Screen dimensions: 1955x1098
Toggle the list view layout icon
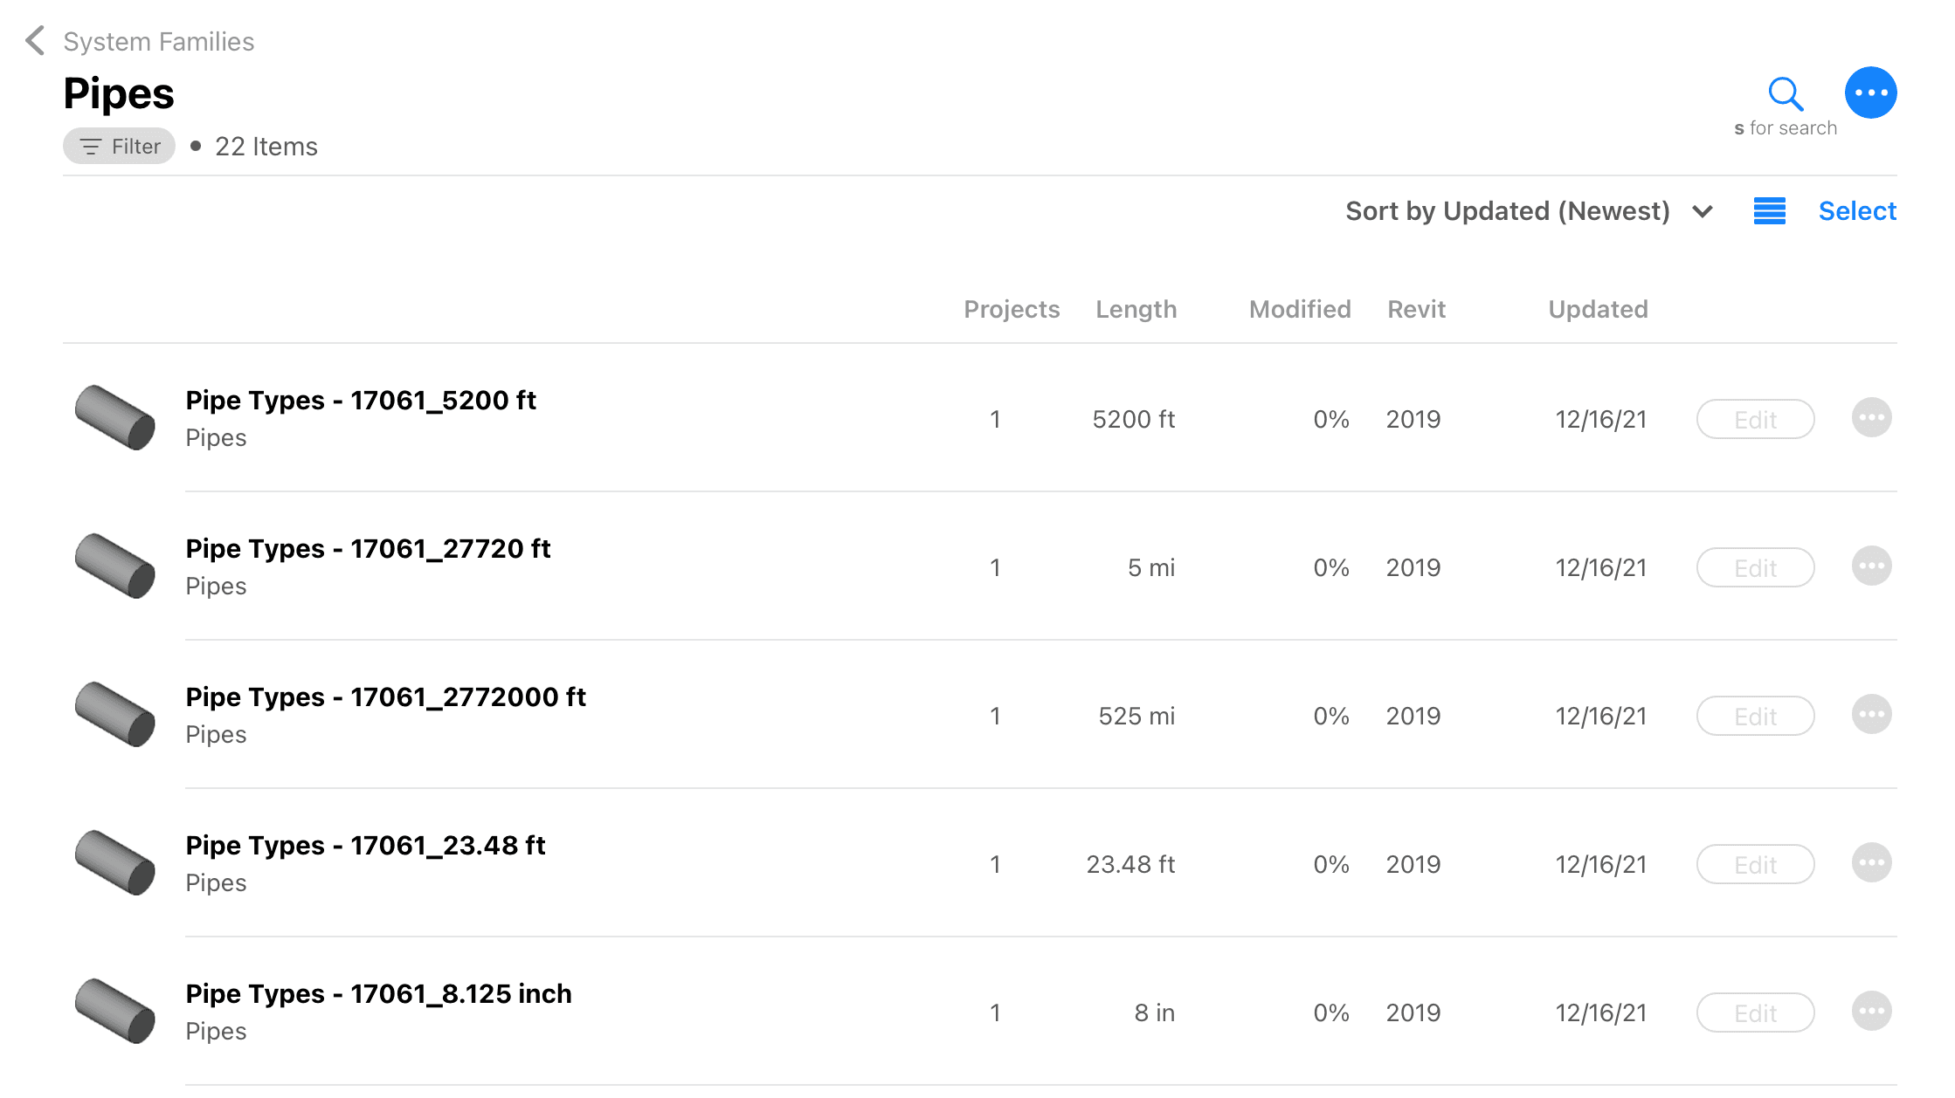(1769, 211)
